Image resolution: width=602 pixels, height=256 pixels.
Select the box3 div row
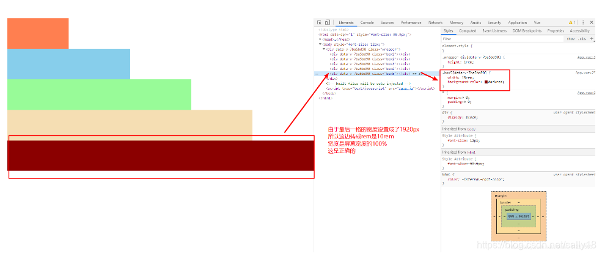click(x=370, y=64)
